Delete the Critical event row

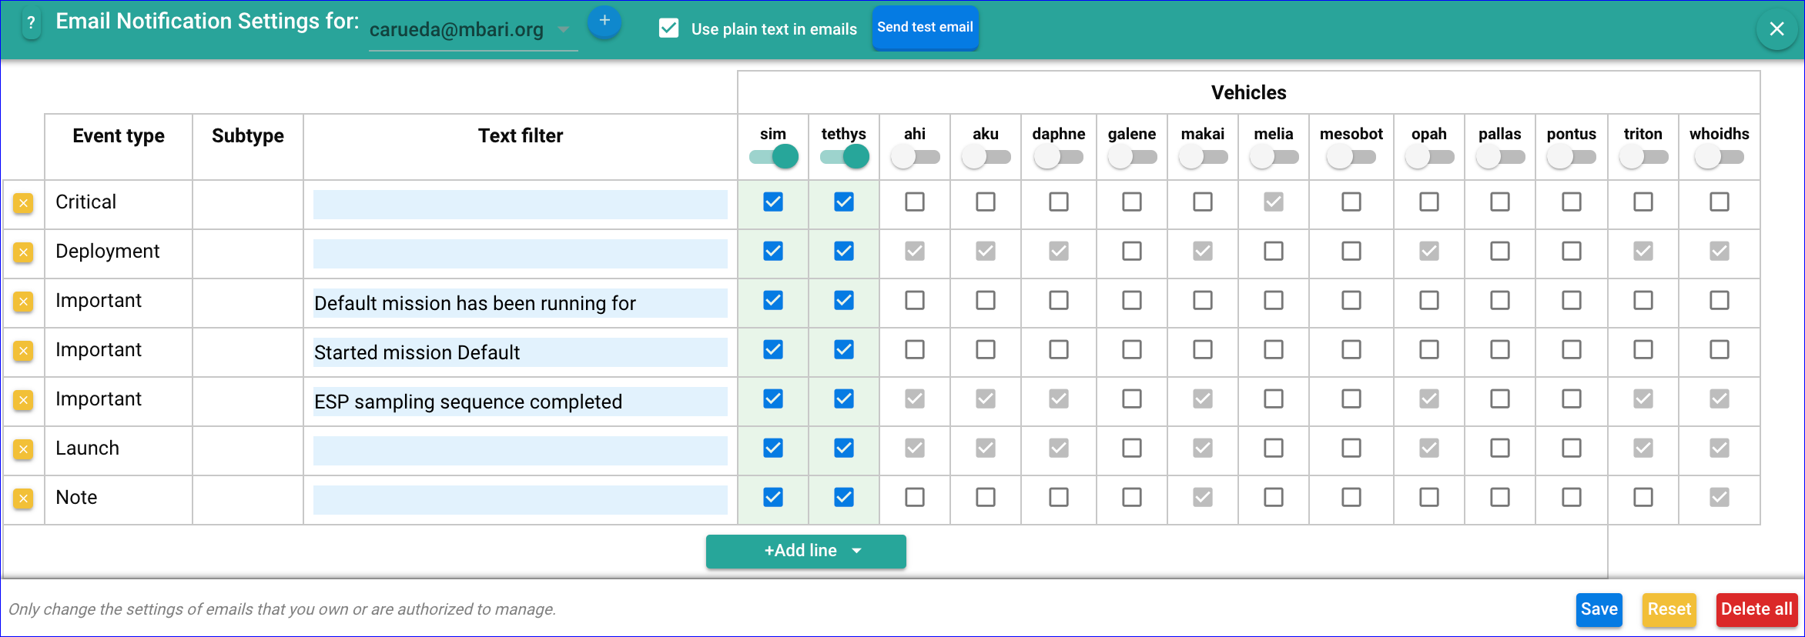click(23, 203)
